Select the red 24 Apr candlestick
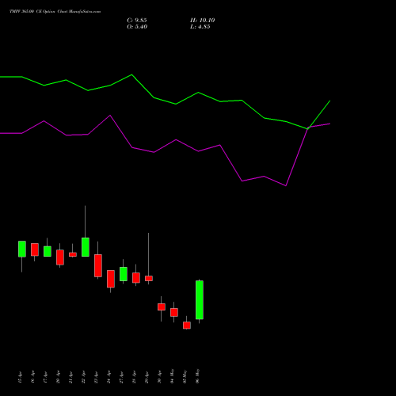 tap(111, 279)
